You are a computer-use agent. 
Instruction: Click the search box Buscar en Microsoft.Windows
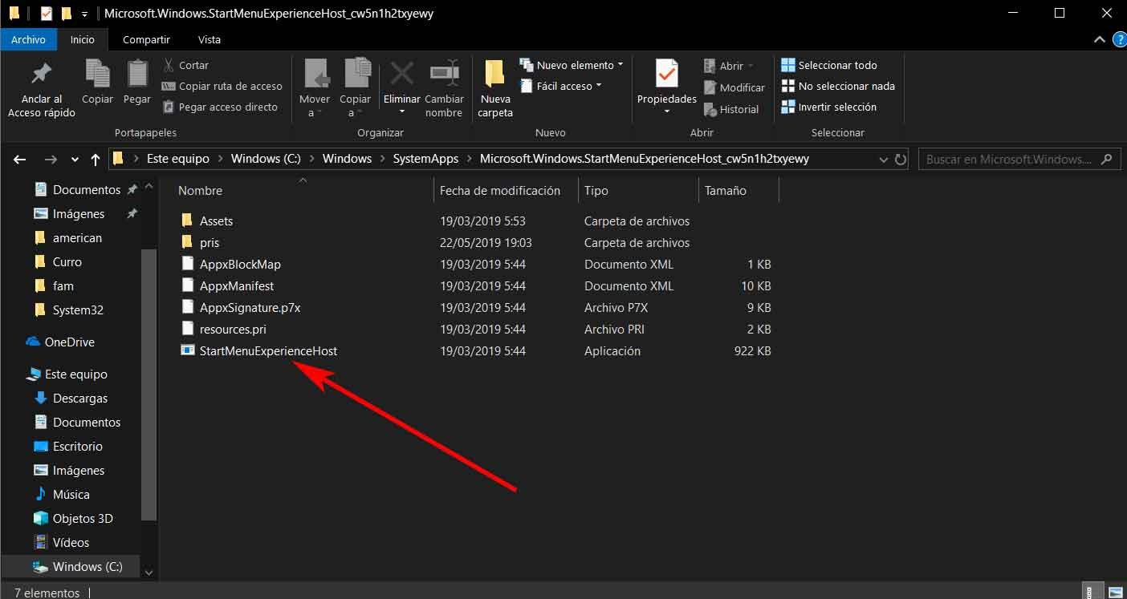(1019, 159)
